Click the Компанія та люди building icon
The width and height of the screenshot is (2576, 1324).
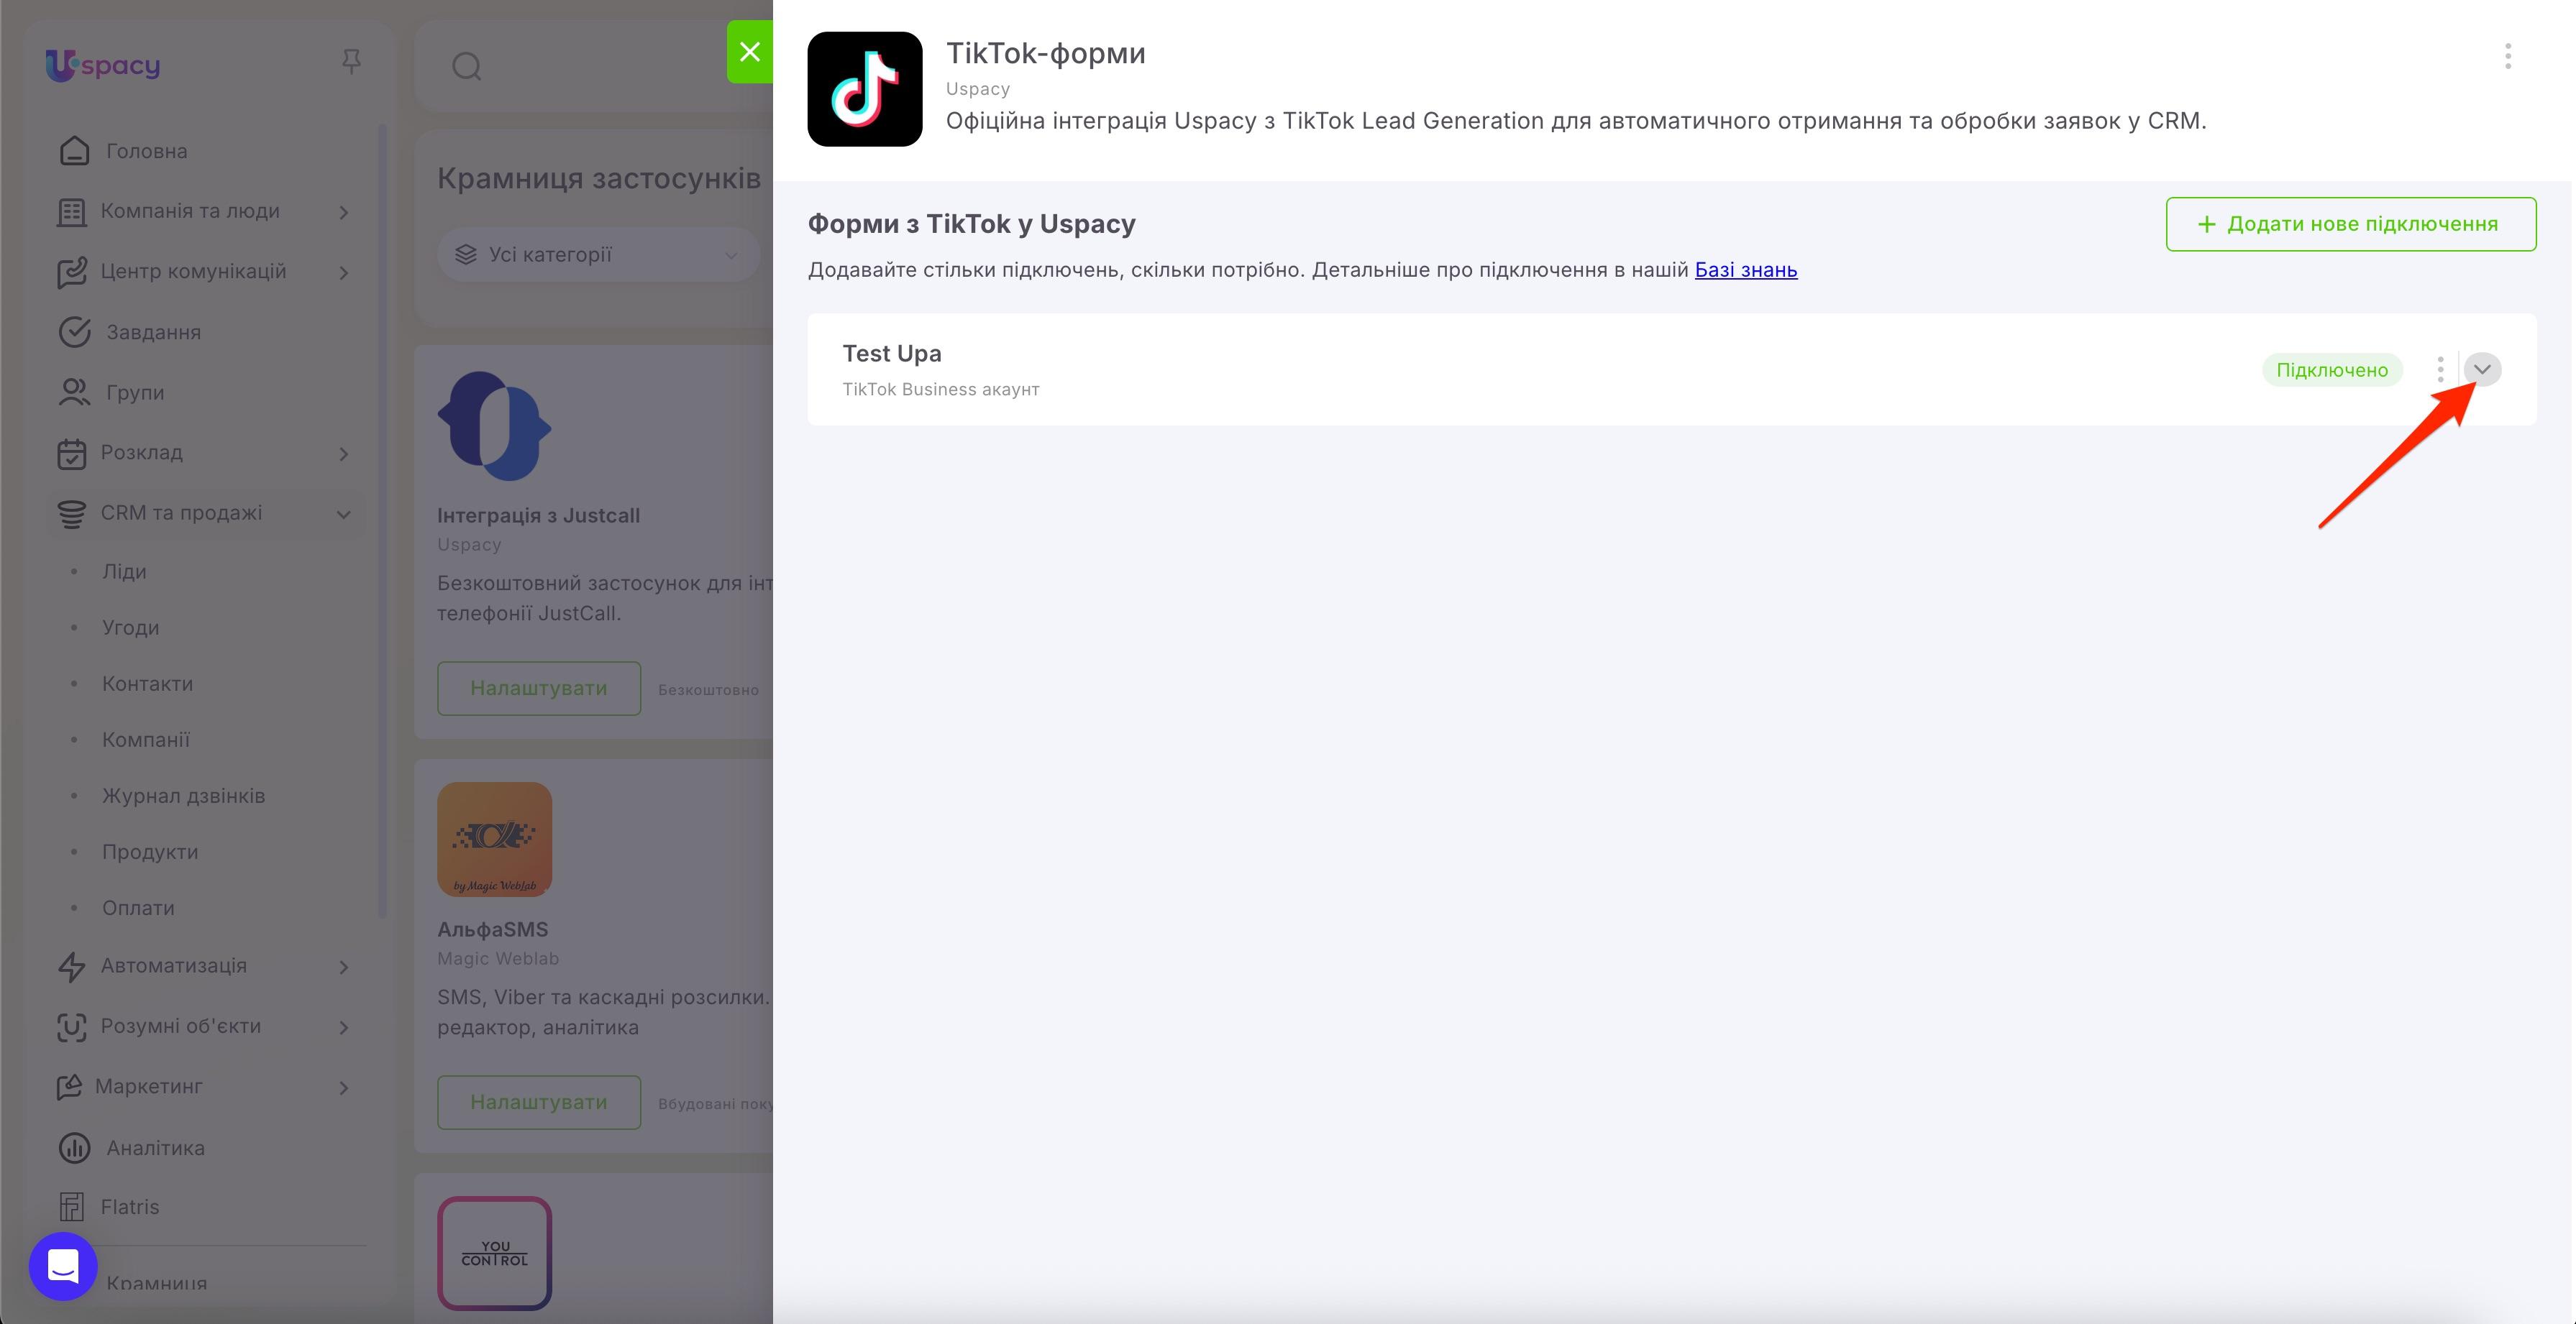click(71, 212)
